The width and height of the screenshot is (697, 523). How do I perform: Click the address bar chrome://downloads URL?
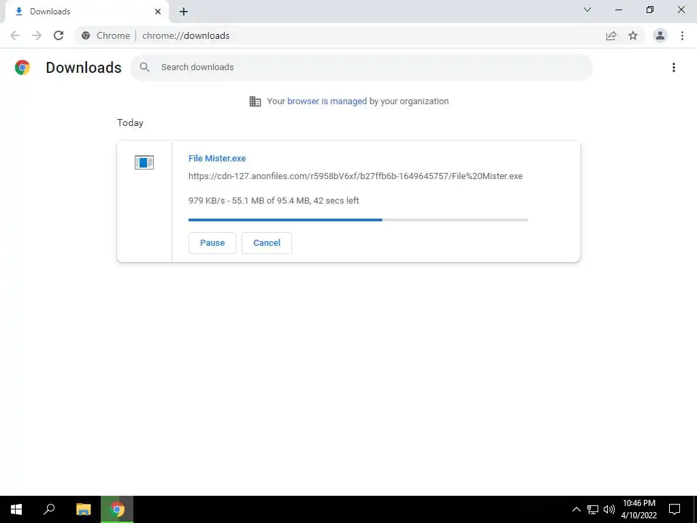pos(186,35)
